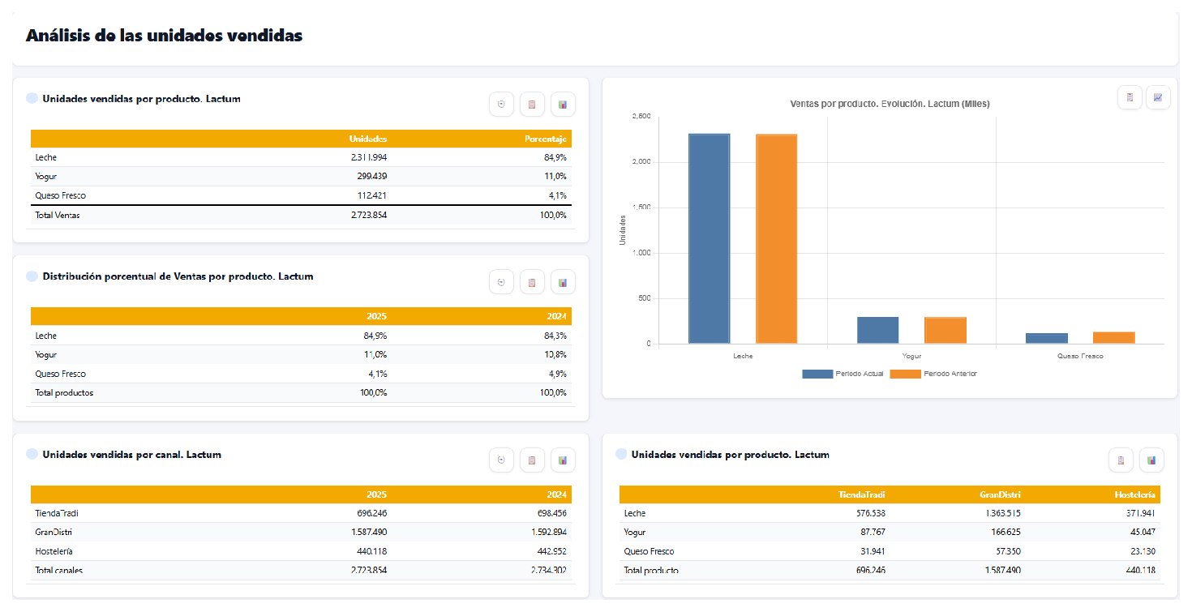Open bar chart icon in Unidades por canal panel
Screen dimensions: 1192x612
[563, 460]
